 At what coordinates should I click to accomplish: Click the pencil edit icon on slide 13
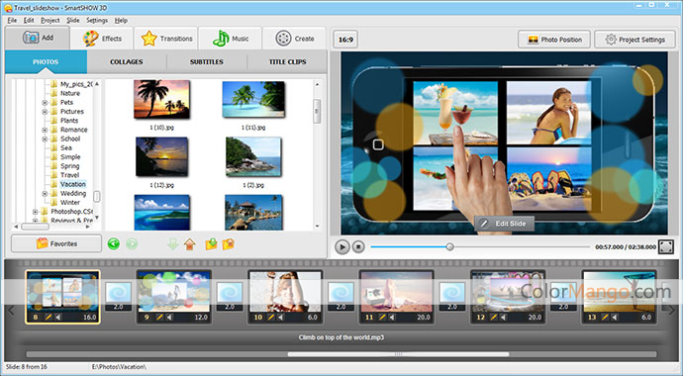click(x=605, y=318)
